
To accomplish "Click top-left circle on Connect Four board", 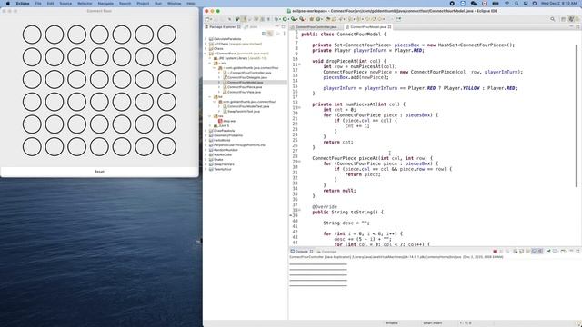I will point(32,35).
